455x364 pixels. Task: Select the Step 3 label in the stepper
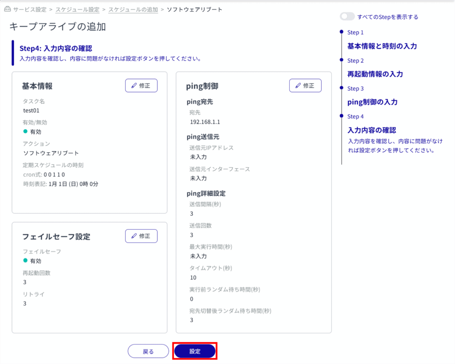pos(355,88)
